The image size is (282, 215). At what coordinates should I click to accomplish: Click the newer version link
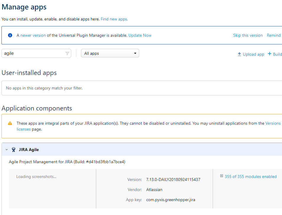coord(33,35)
